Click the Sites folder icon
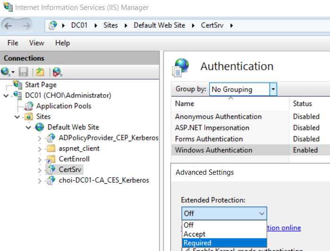330x251 pixels. [x=29, y=116]
